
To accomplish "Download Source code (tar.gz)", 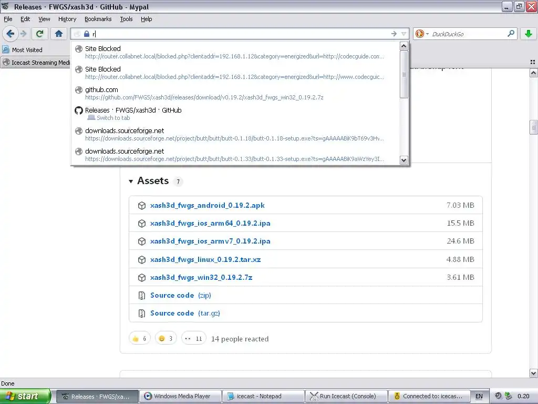I will (185, 313).
